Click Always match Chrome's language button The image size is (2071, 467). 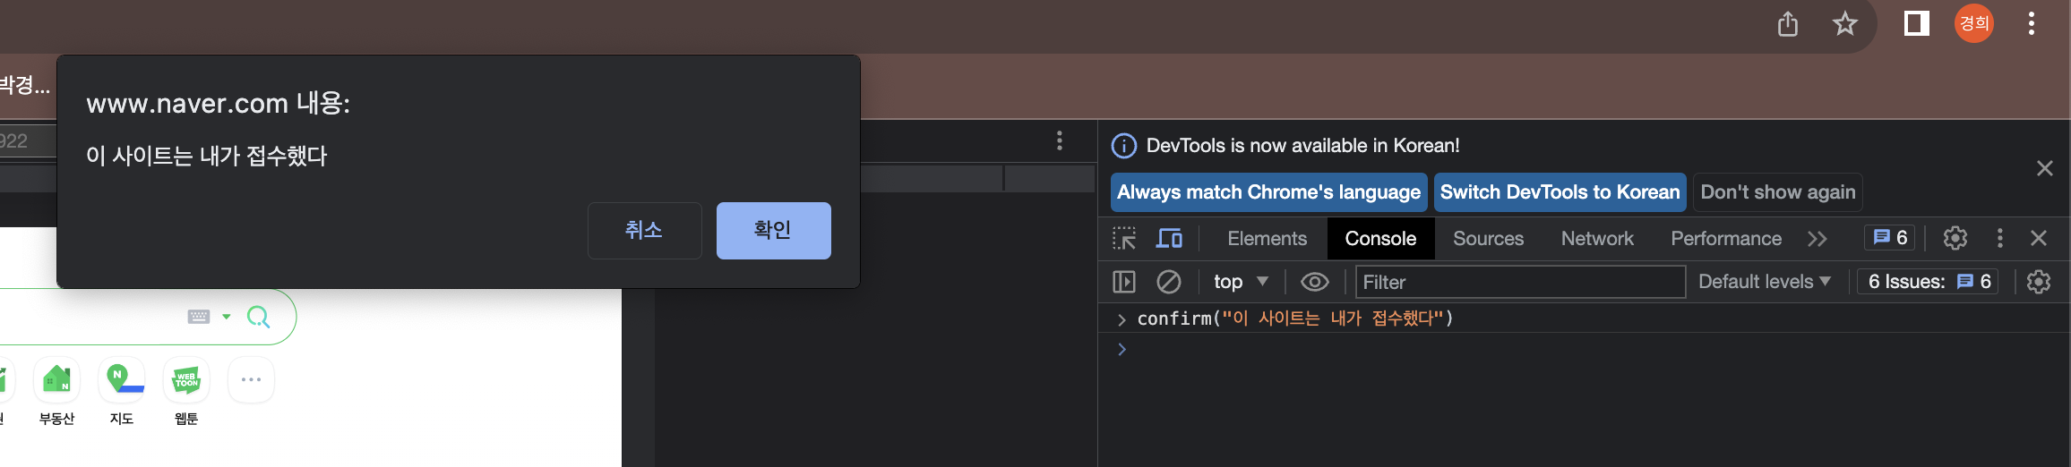pos(1268,192)
